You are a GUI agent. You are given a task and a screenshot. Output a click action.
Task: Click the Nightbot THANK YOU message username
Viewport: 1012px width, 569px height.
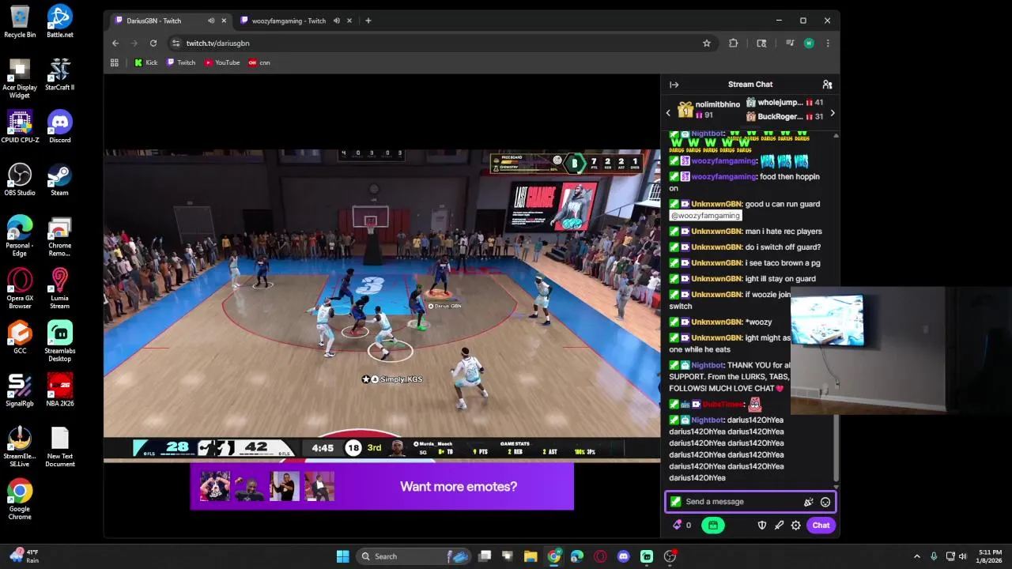[x=707, y=365]
